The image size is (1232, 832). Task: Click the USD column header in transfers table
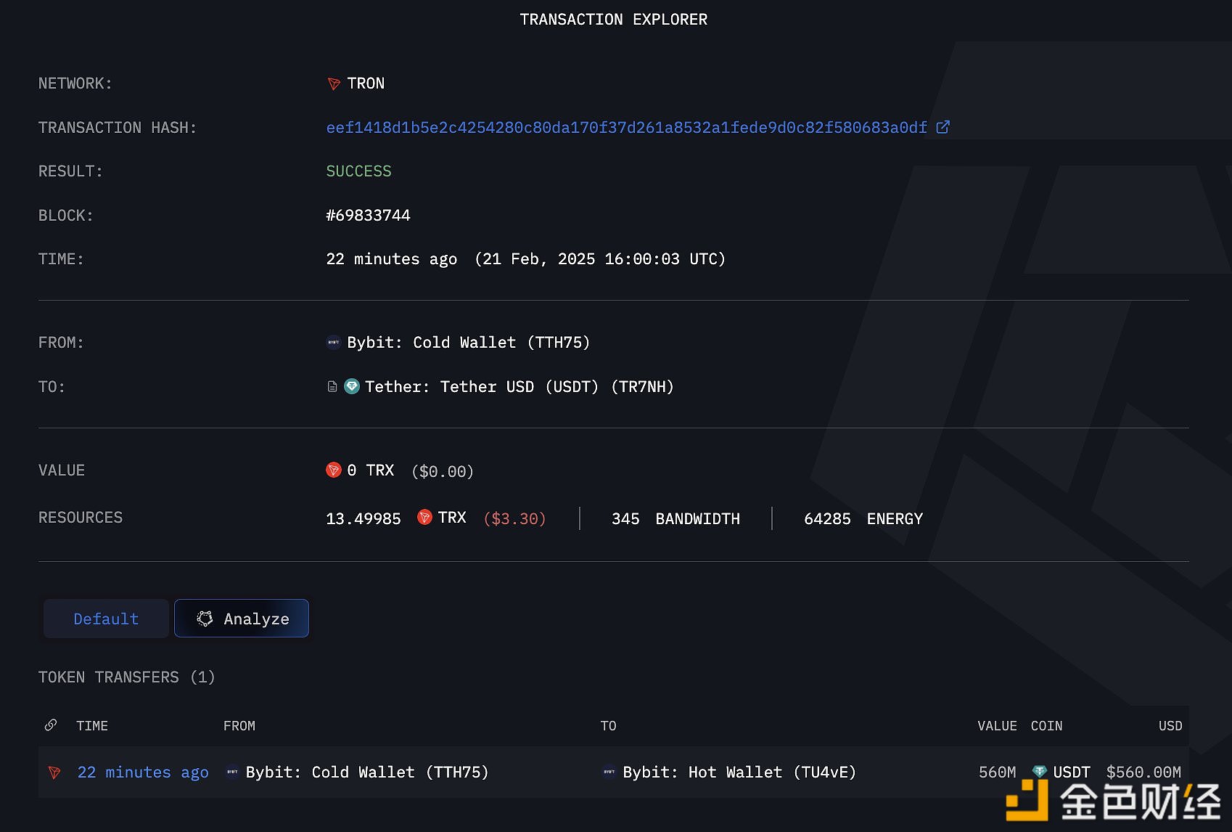[1170, 725]
